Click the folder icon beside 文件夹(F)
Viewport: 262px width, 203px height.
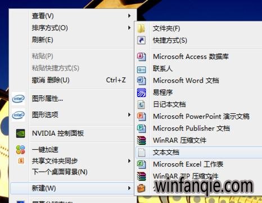pos(142,29)
